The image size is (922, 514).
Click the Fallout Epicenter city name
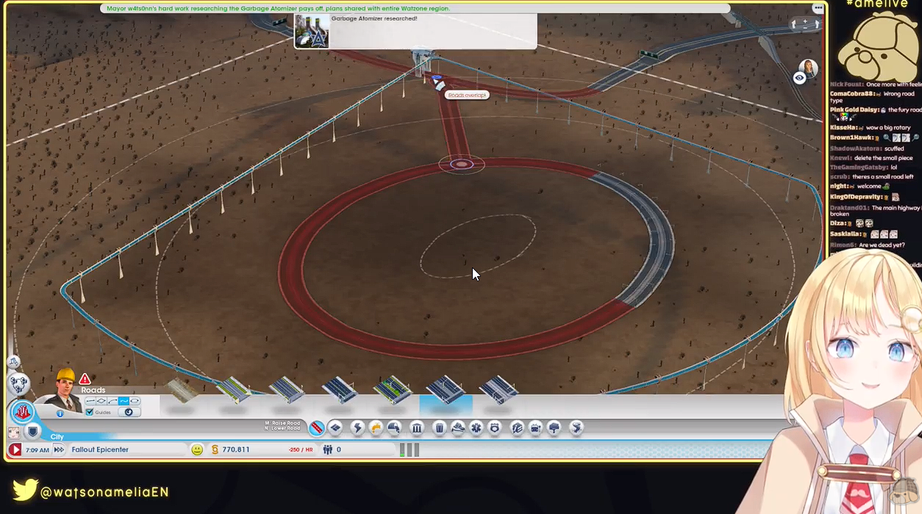tap(100, 449)
